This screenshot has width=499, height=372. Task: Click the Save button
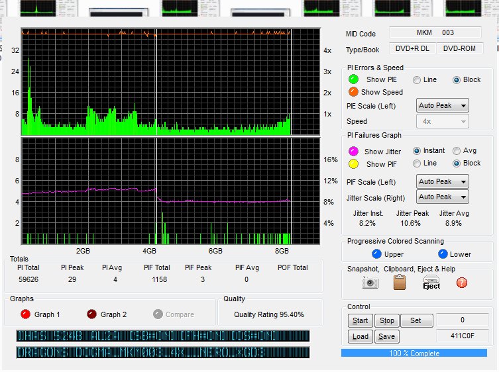pyautogui.click(x=387, y=336)
